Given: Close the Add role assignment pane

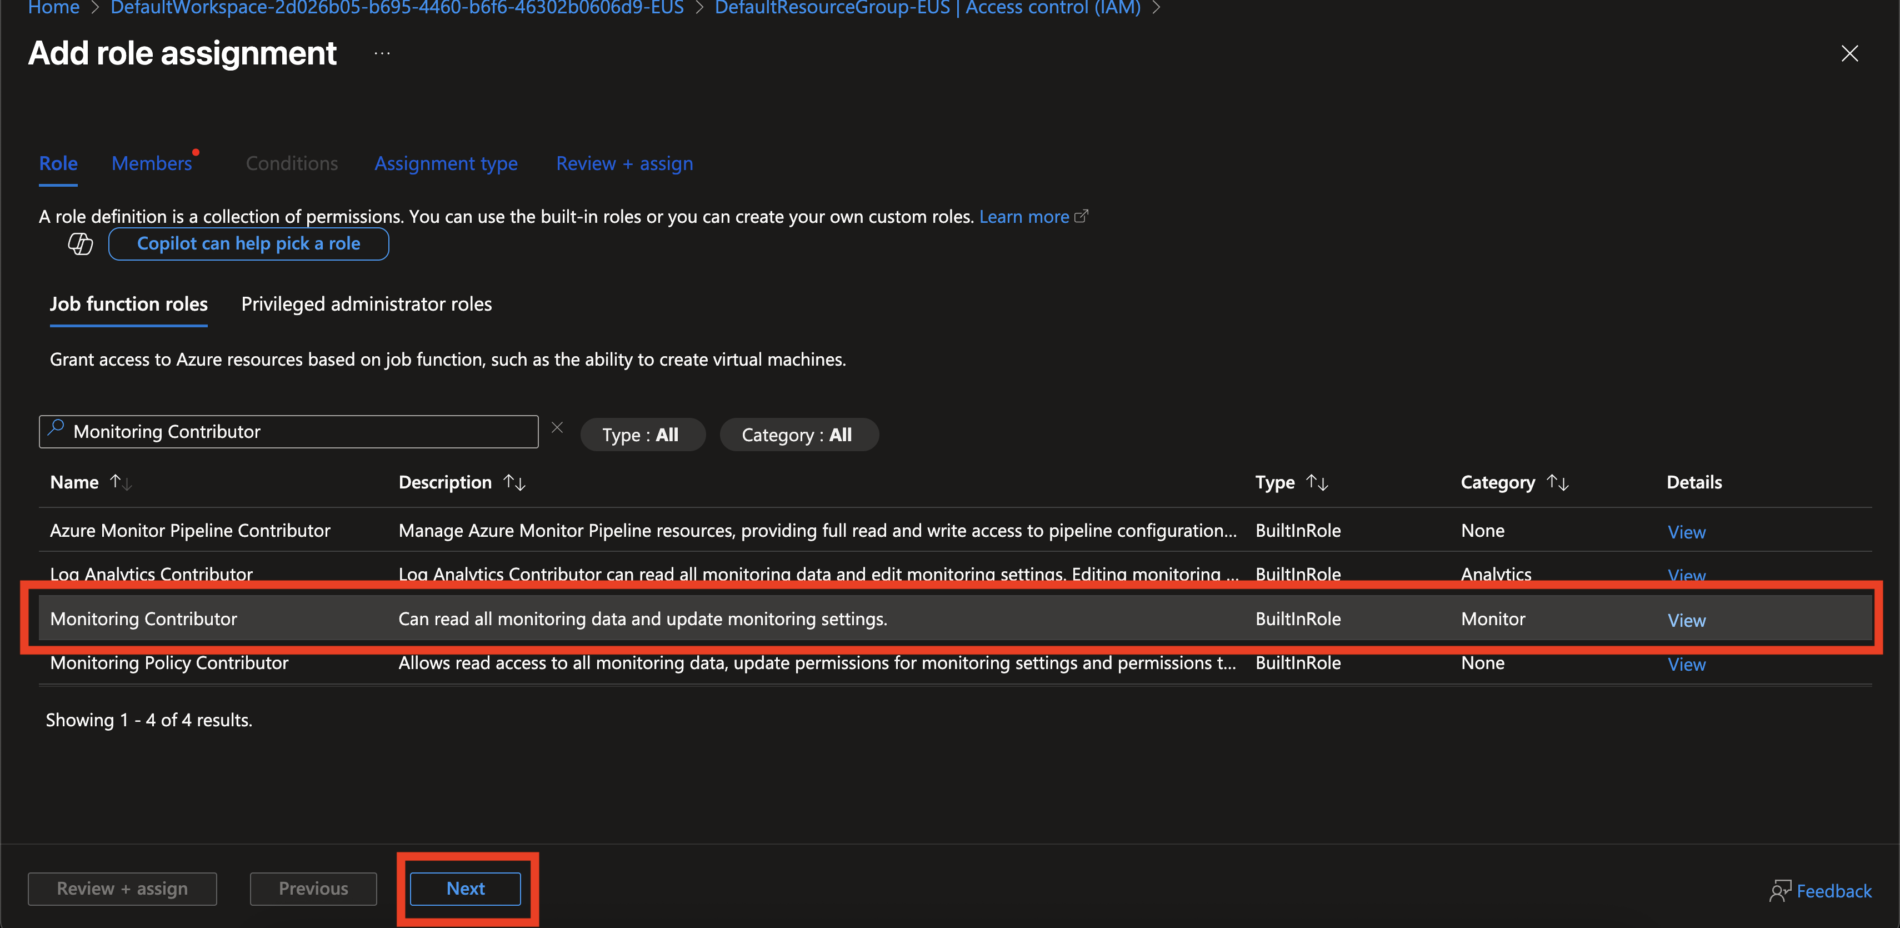Looking at the screenshot, I should [x=1851, y=53].
